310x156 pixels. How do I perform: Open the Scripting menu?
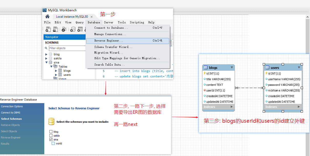click(137, 22)
